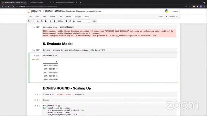Click the lines = df unique() cell
This screenshot has height=116, width=207.
pyautogui.click(x=110, y=94)
